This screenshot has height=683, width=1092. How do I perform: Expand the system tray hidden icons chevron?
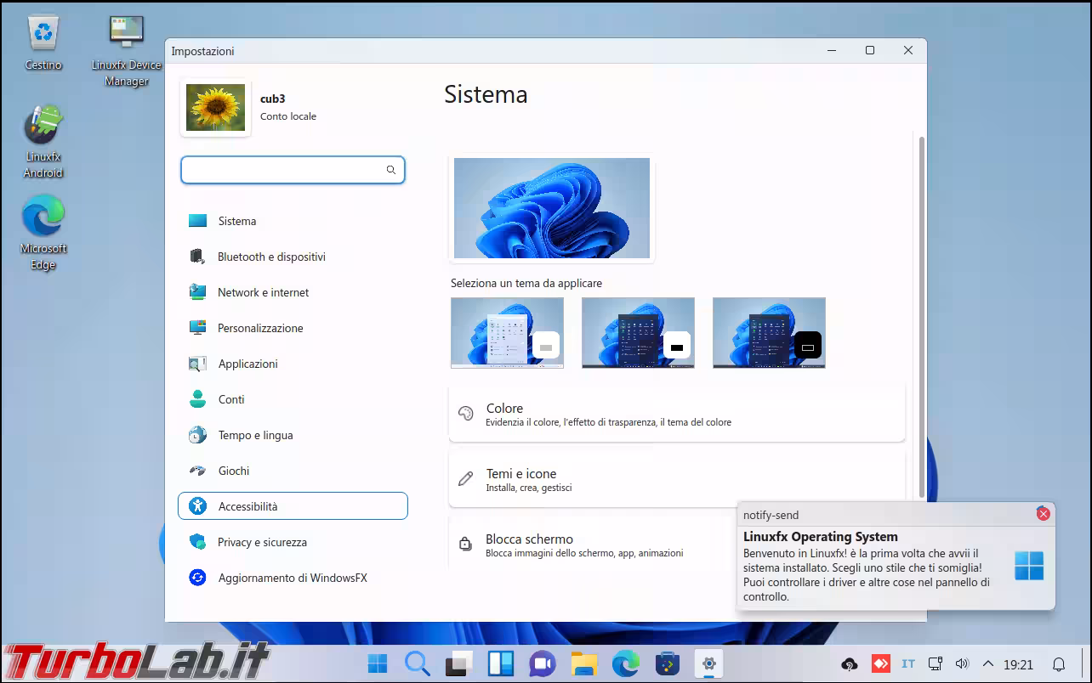[x=987, y=663]
